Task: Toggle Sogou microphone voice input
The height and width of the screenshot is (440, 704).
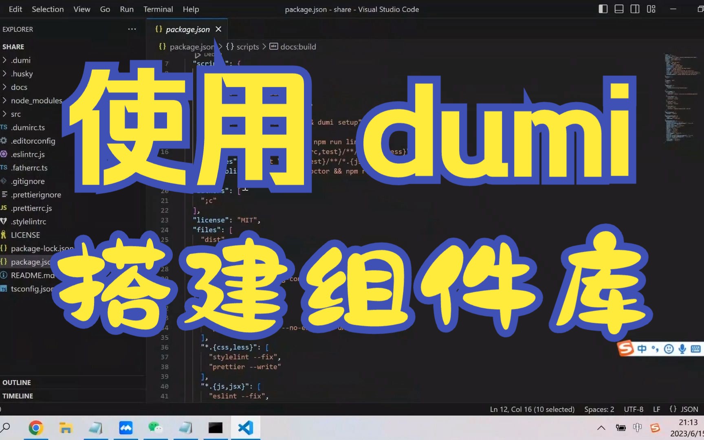Action: pos(682,349)
